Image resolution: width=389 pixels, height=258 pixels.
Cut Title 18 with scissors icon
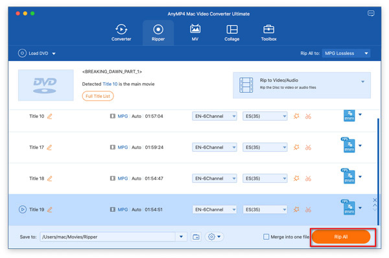[308, 179]
